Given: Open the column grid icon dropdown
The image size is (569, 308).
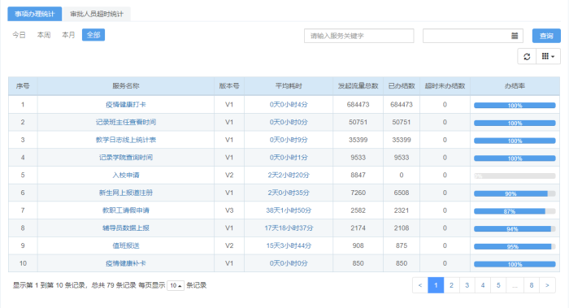Looking at the screenshot, I should [x=548, y=57].
